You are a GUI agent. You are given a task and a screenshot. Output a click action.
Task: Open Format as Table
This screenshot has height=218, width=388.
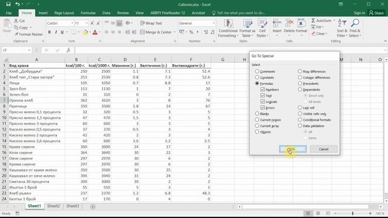tap(247, 28)
